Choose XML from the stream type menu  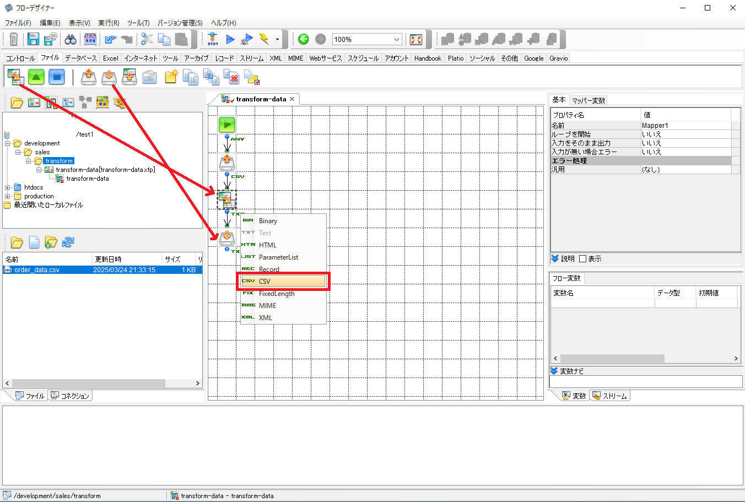point(283,317)
